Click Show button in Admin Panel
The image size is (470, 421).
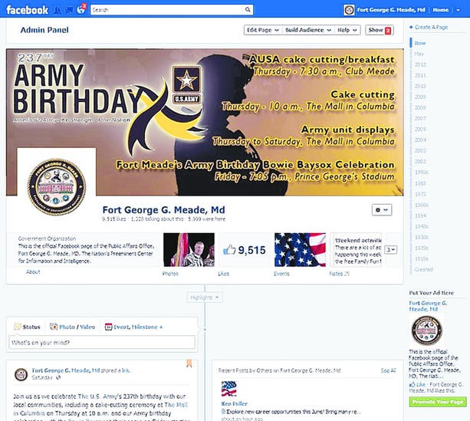(x=380, y=30)
